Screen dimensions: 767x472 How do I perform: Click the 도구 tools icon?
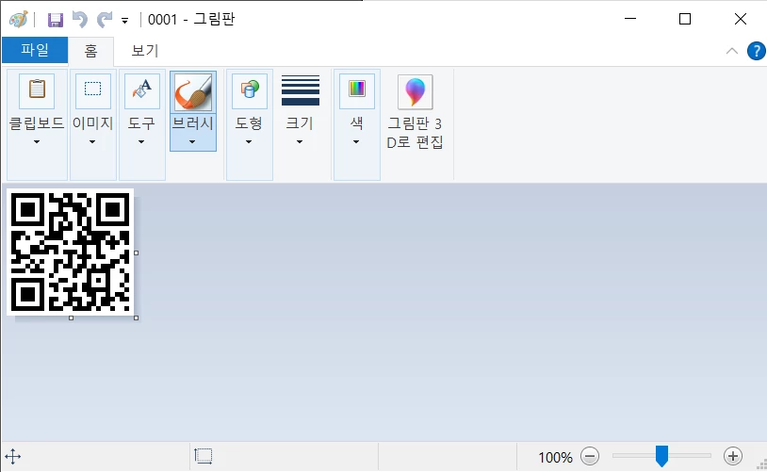click(x=142, y=90)
